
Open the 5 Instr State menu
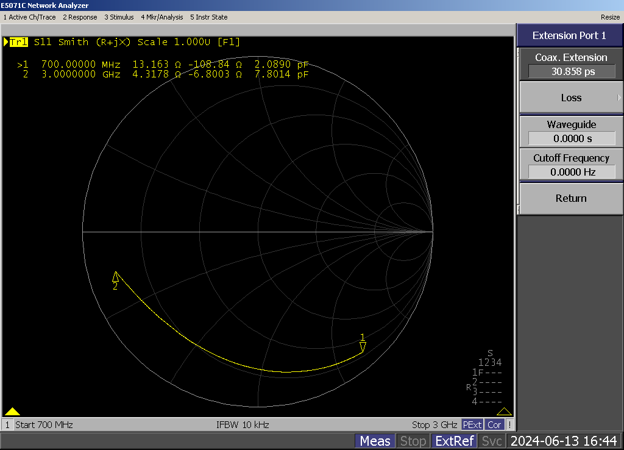(x=209, y=17)
